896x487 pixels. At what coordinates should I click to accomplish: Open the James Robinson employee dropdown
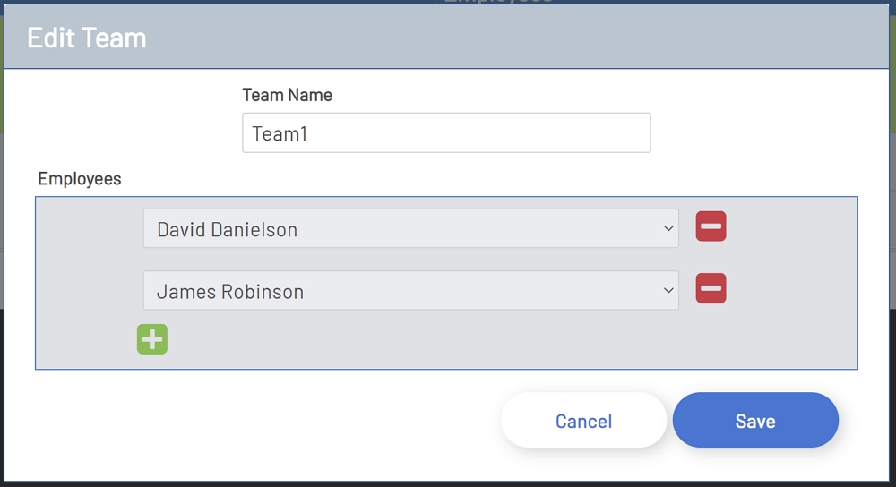(410, 291)
